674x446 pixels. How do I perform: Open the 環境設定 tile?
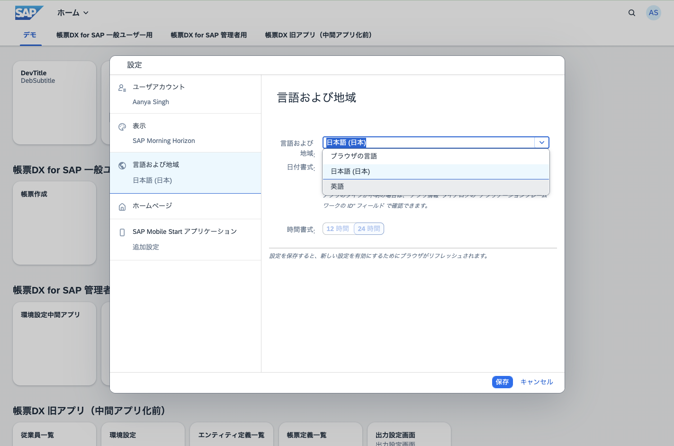(x=143, y=434)
